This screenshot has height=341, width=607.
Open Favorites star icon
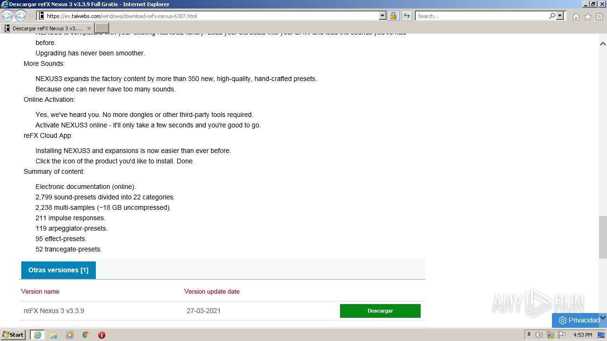(588, 17)
